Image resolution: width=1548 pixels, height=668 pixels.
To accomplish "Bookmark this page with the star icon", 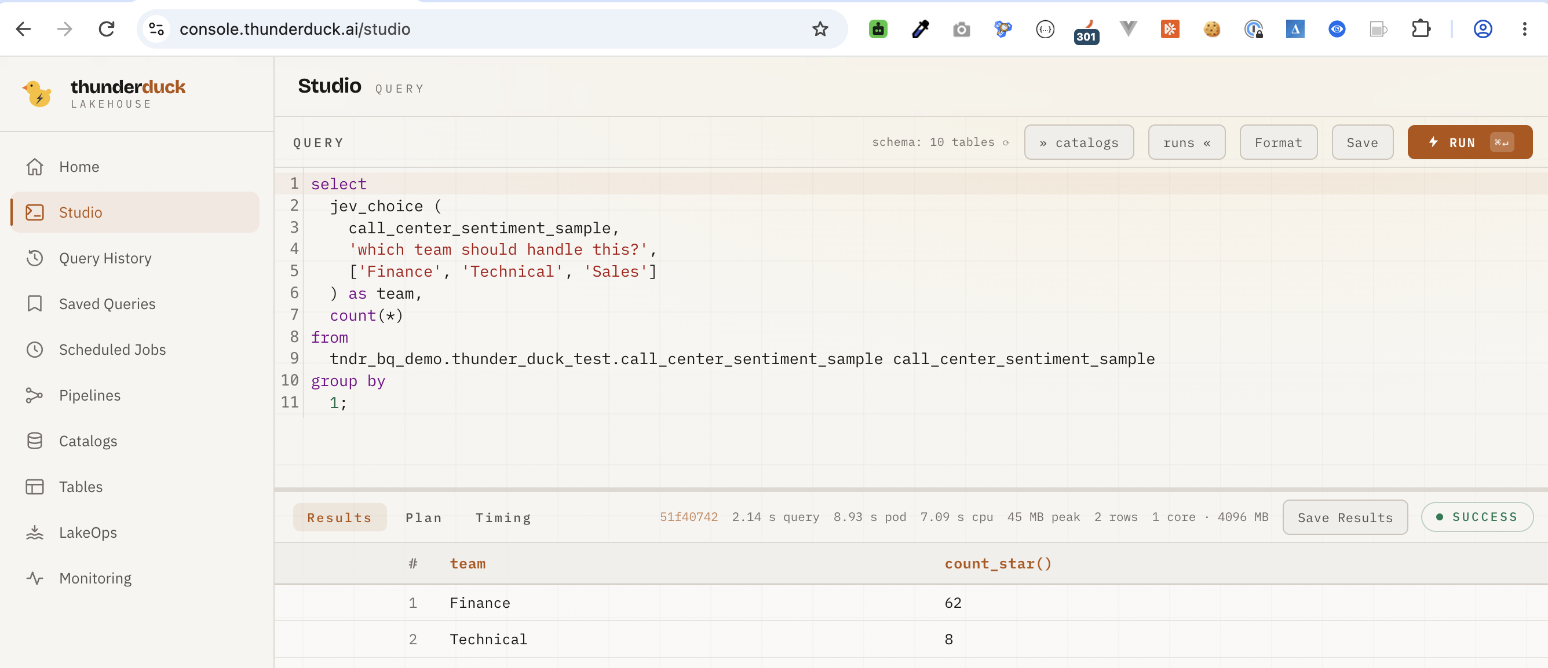I will pos(820,29).
